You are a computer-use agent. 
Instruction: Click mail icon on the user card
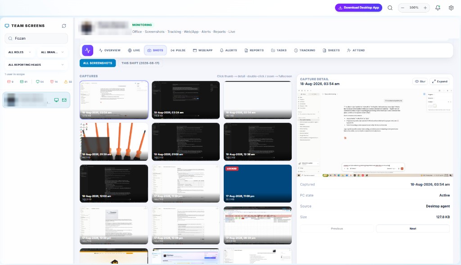point(64,100)
